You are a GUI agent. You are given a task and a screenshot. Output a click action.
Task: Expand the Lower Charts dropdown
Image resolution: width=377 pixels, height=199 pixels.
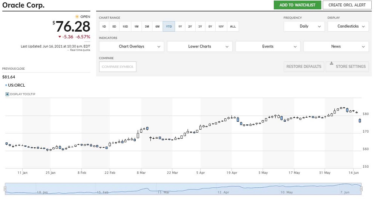(199, 46)
